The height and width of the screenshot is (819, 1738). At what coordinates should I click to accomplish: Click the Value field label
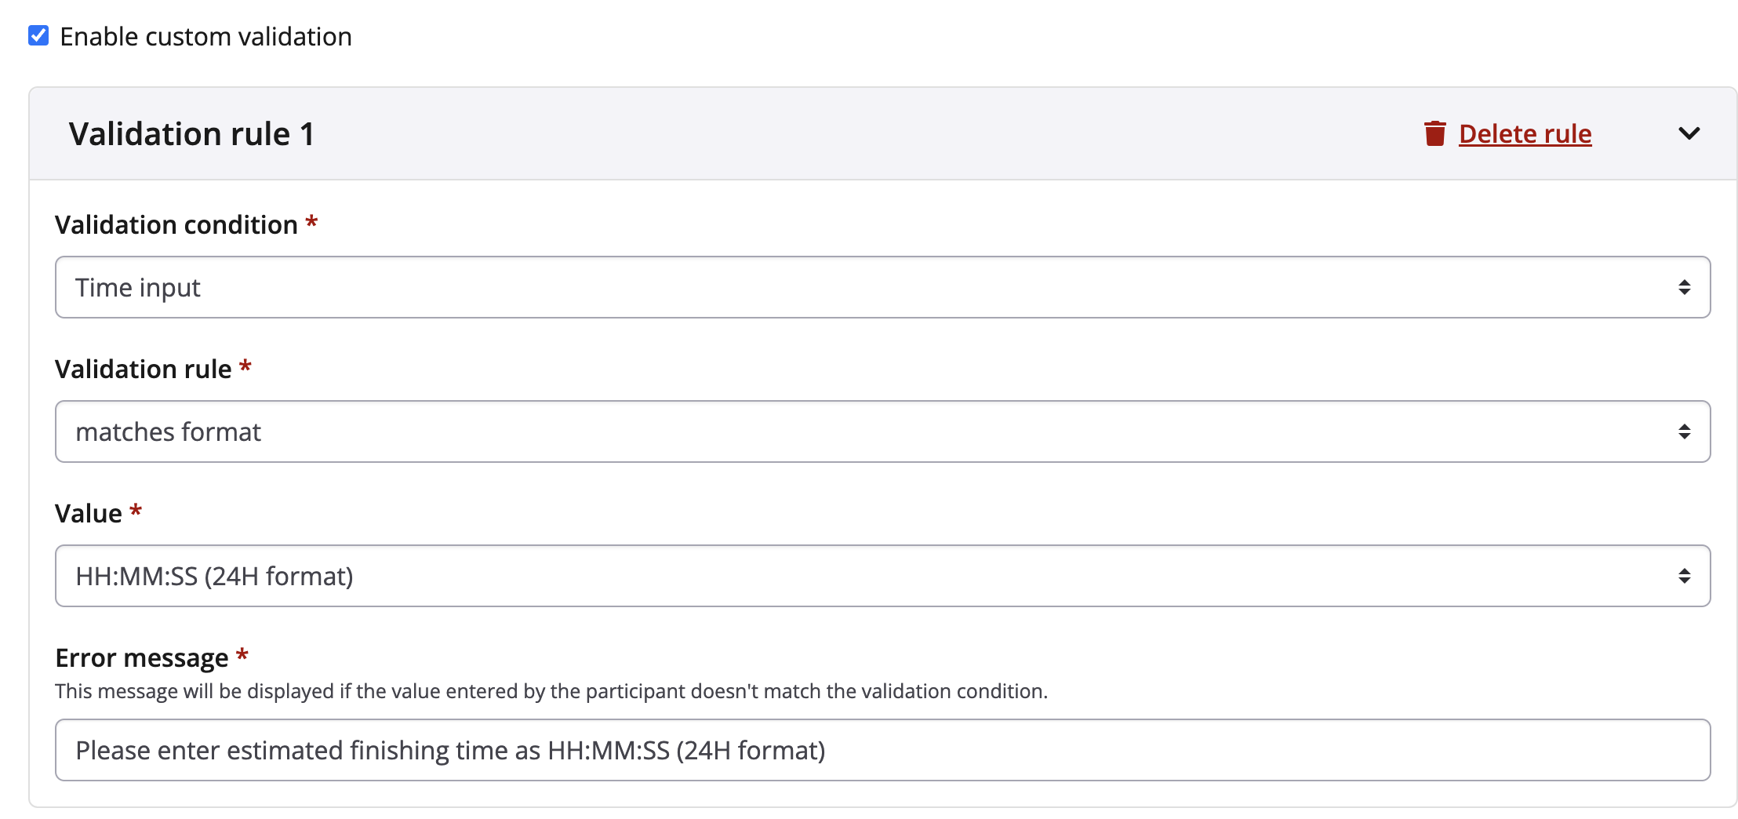click(89, 514)
